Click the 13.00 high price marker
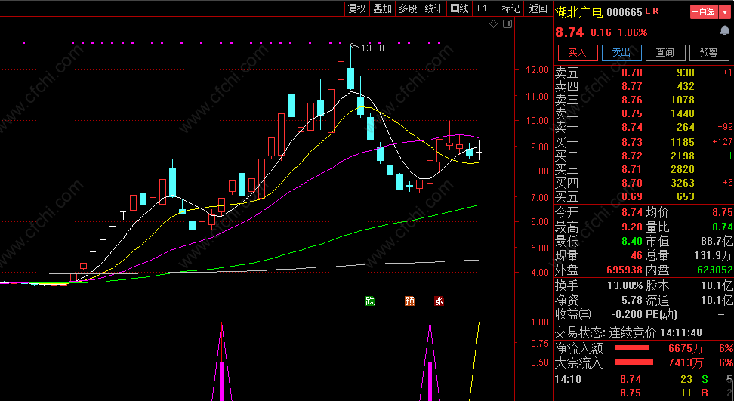Image resolution: width=734 pixels, height=401 pixels. point(372,48)
